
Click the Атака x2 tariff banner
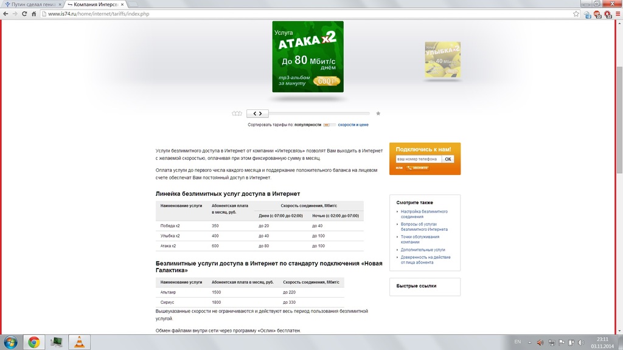[x=308, y=57]
